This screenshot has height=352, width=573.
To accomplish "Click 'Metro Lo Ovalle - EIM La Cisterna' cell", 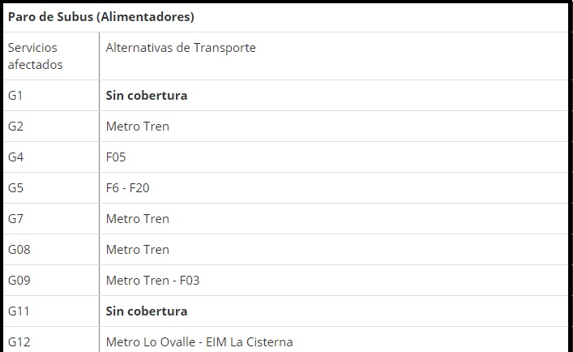I will (199, 342).
